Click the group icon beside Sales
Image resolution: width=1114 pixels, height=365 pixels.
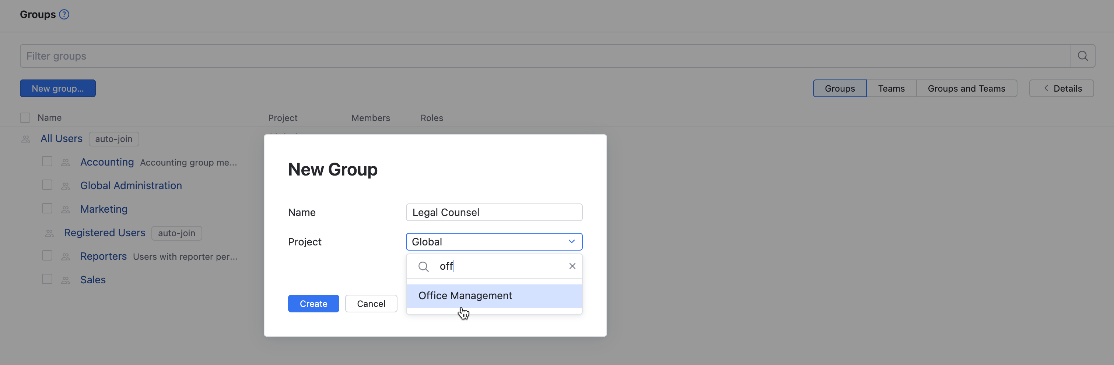66,280
